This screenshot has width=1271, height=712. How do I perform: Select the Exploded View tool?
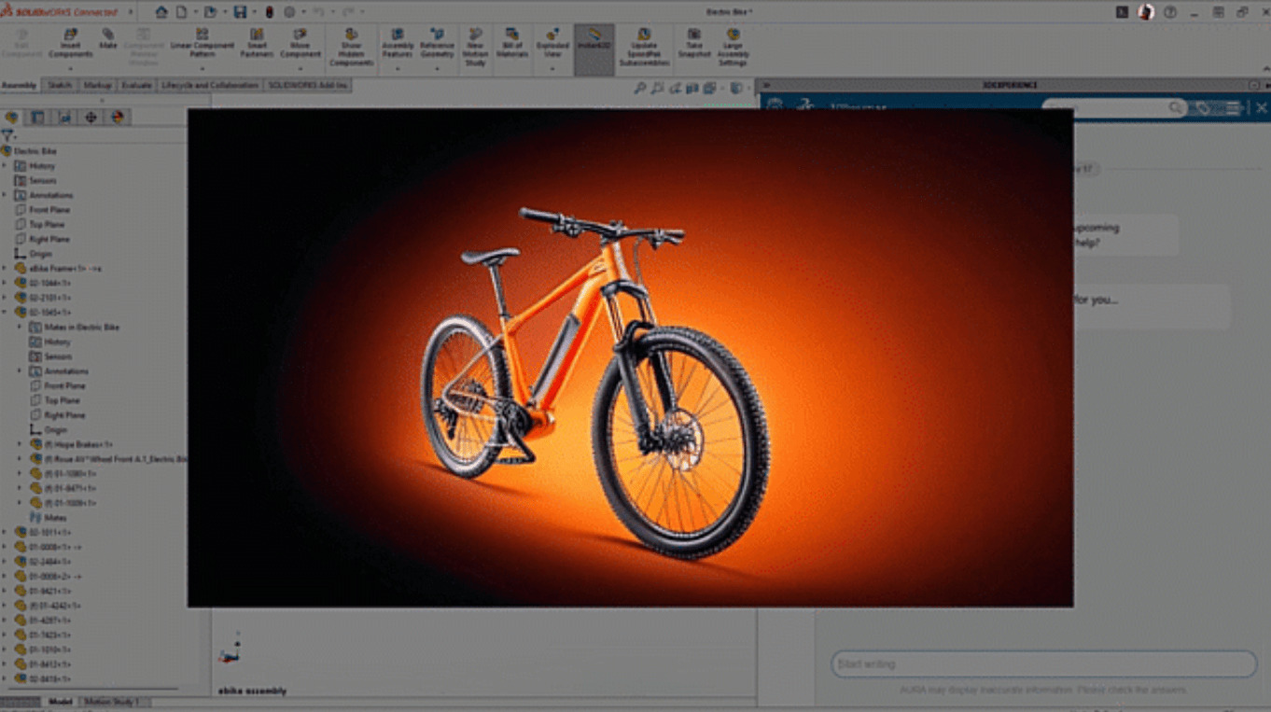coord(552,42)
